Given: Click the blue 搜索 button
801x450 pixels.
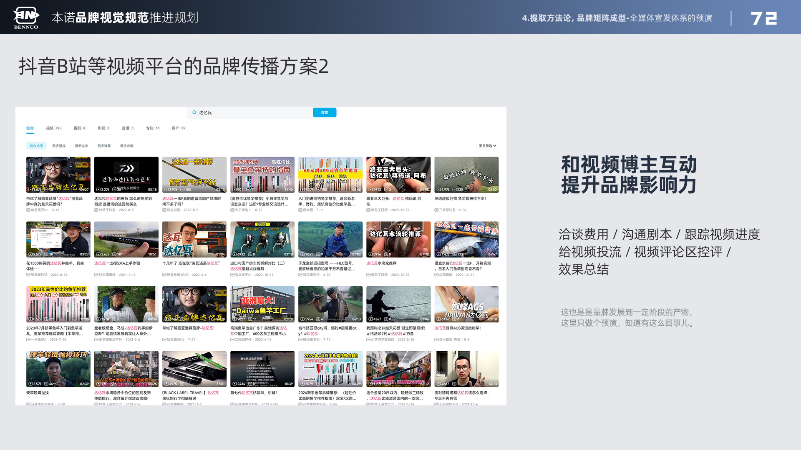Looking at the screenshot, I should pos(325,112).
